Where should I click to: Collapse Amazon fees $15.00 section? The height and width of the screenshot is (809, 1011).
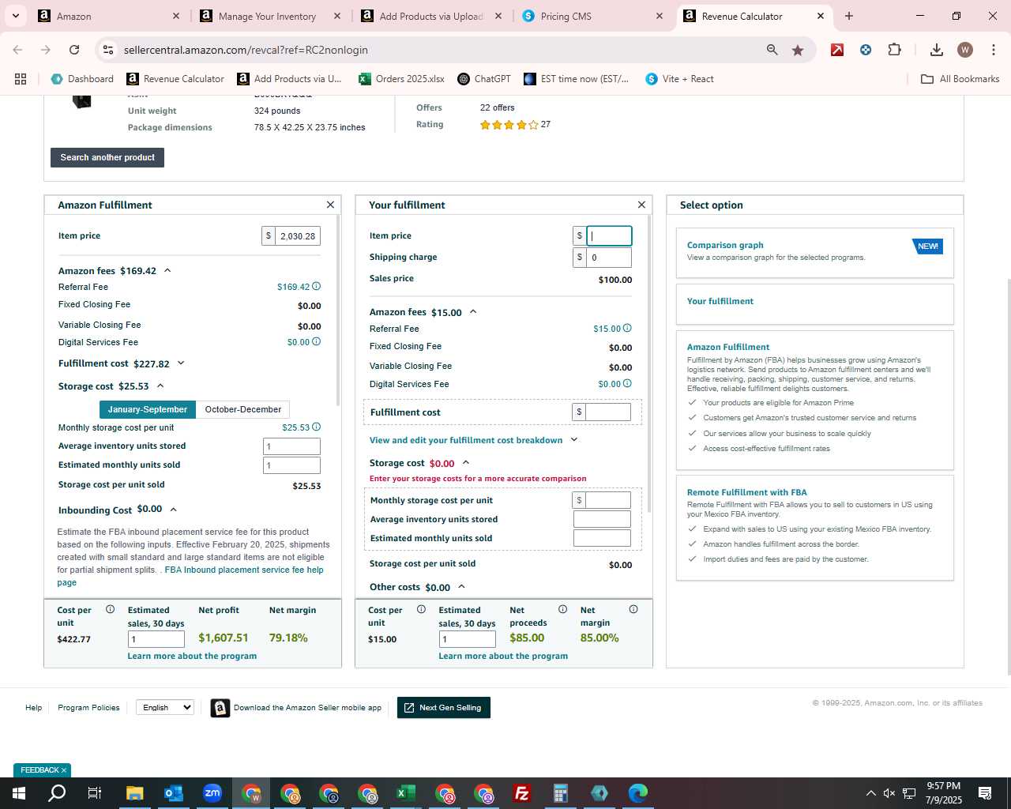[x=473, y=311]
